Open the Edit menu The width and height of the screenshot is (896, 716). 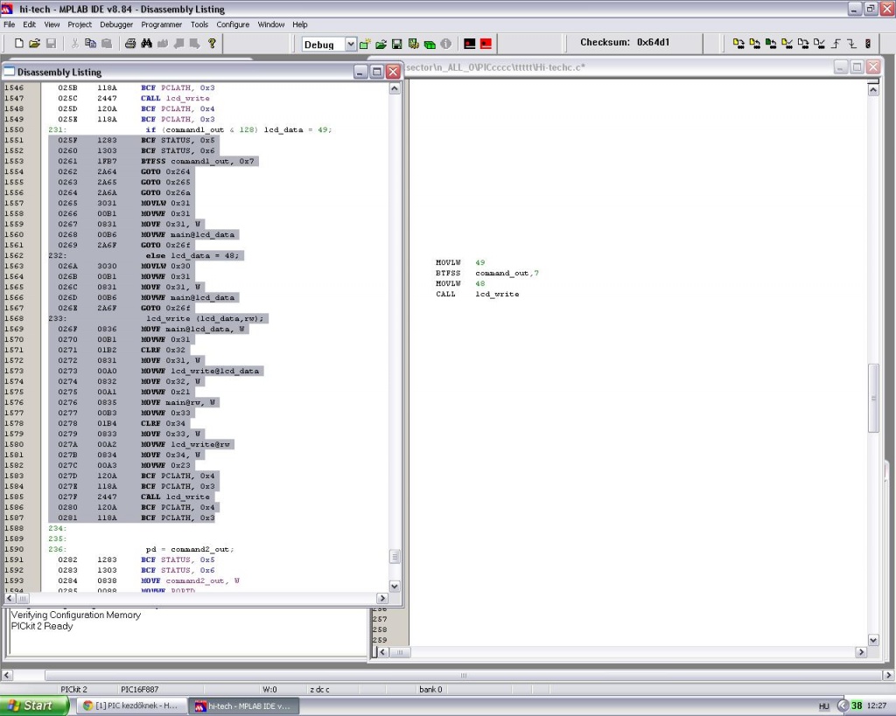tap(29, 24)
